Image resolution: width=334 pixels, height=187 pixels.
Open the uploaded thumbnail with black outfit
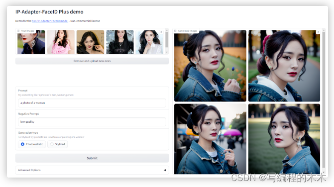coord(120,42)
